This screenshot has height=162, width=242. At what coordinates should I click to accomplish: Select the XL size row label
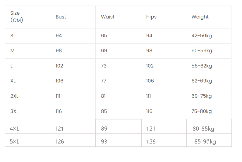point(13,81)
